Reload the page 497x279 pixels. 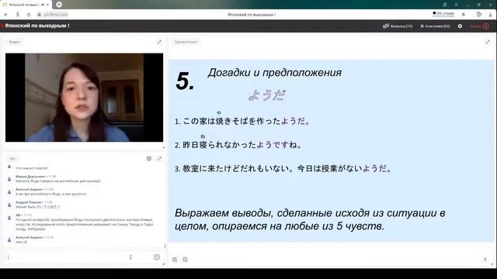pyautogui.click(x=29, y=15)
